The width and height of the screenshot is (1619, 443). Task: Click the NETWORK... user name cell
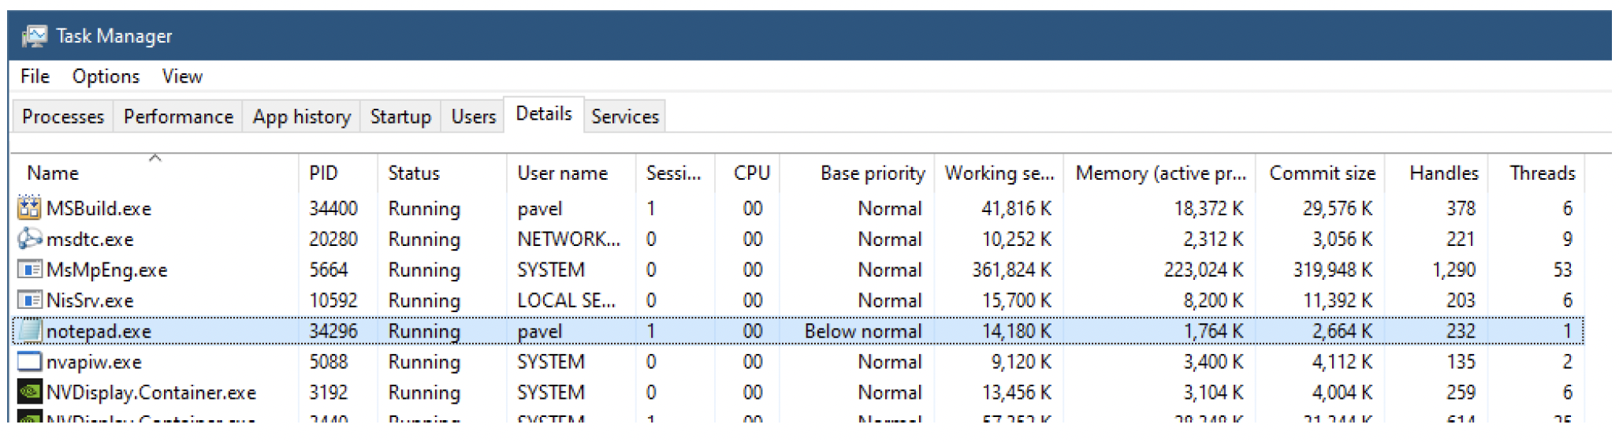tap(568, 240)
